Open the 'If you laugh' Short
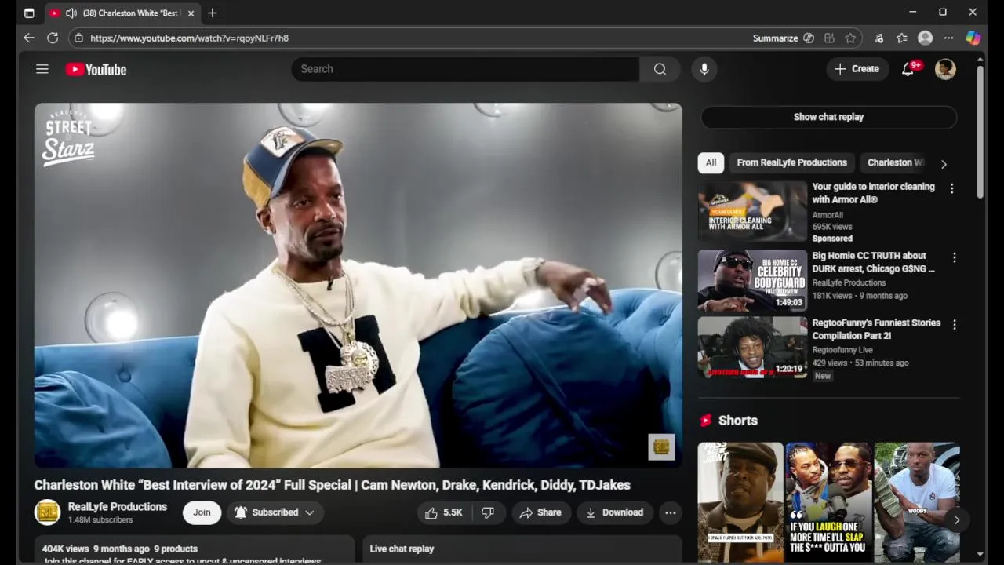Viewport: 1004px width, 565px height. tap(828, 502)
